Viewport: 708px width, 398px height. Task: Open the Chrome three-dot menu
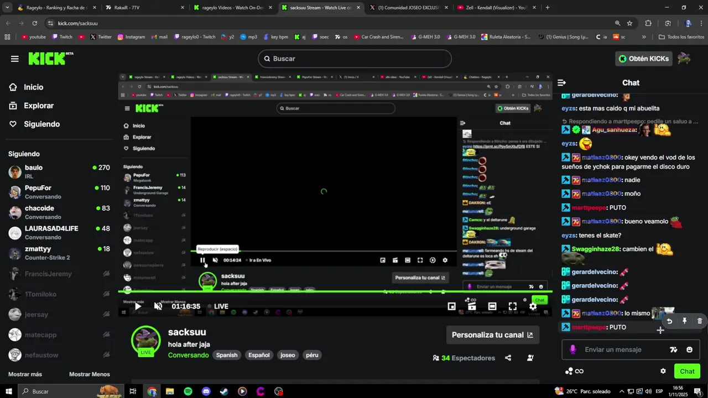[x=701, y=23]
